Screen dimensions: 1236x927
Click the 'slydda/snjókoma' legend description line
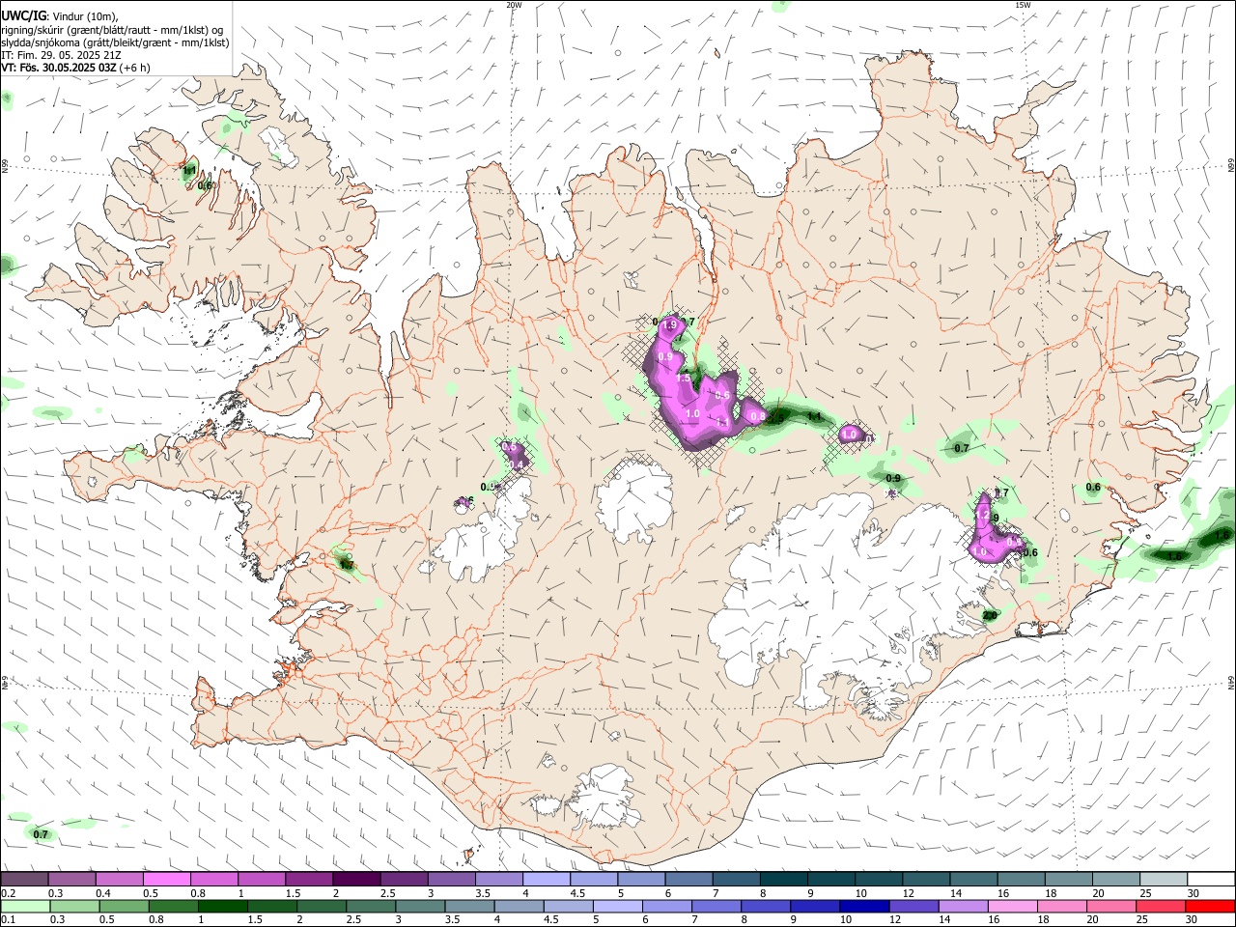115,42
